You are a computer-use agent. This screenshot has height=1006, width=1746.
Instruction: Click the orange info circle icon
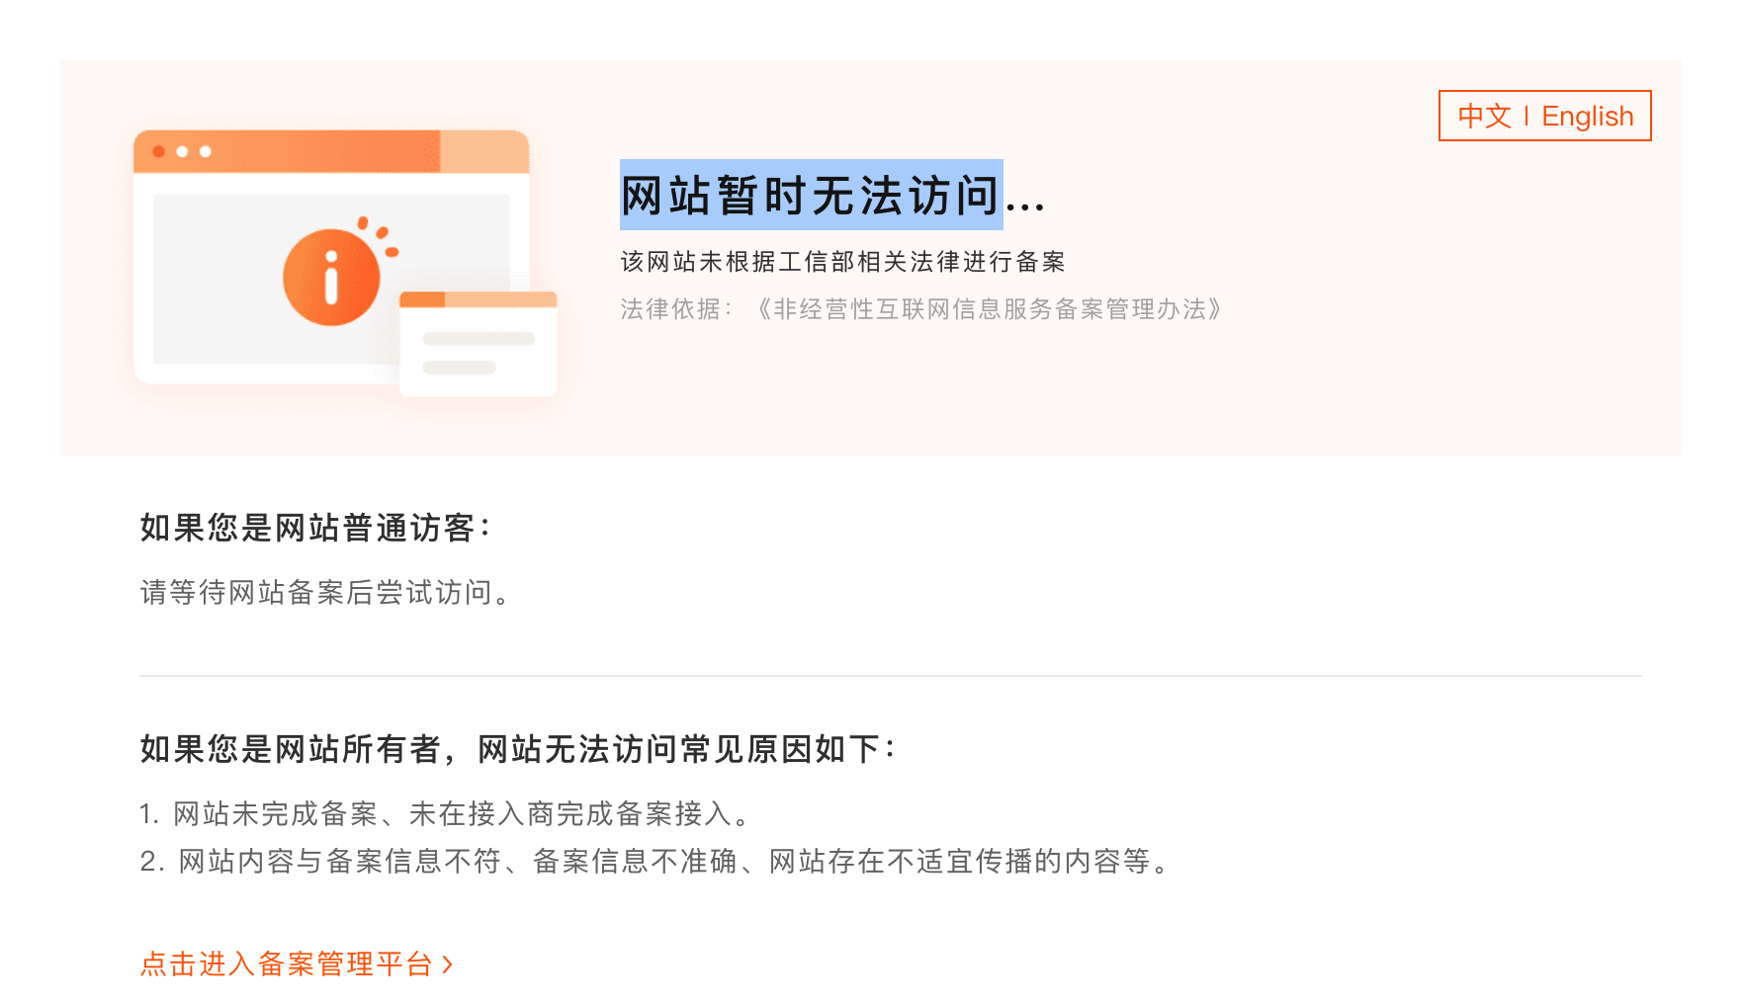(331, 278)
